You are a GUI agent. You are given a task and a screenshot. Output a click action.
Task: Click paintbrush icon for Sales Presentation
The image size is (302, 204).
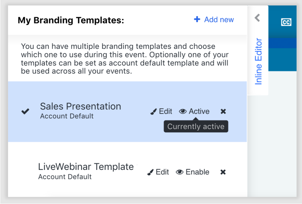153,112
